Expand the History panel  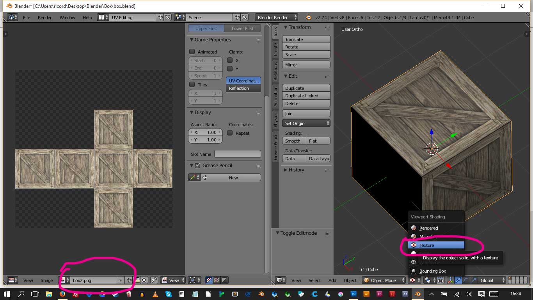tap(296, 170)
